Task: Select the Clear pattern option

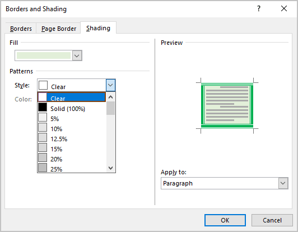Action: [x=72, y=97]
